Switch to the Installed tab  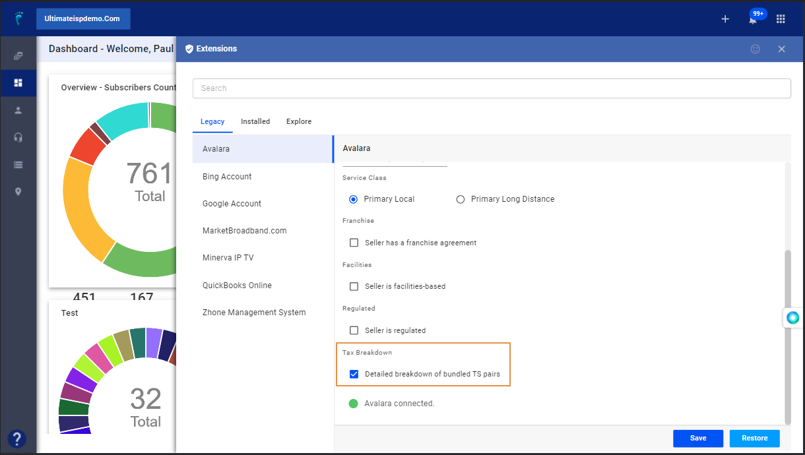coord(255,121)
